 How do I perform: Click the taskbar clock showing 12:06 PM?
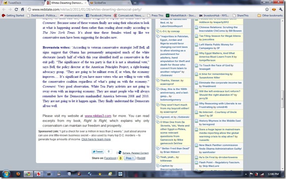click(273, 174)
